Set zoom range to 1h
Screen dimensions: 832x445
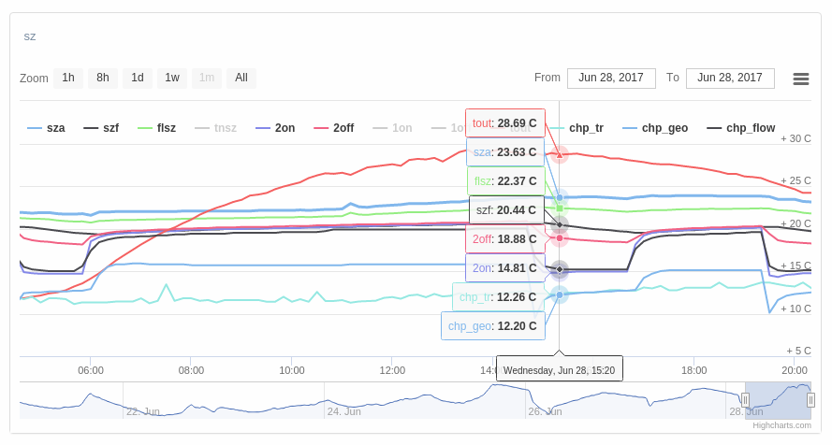click(68, 79)
